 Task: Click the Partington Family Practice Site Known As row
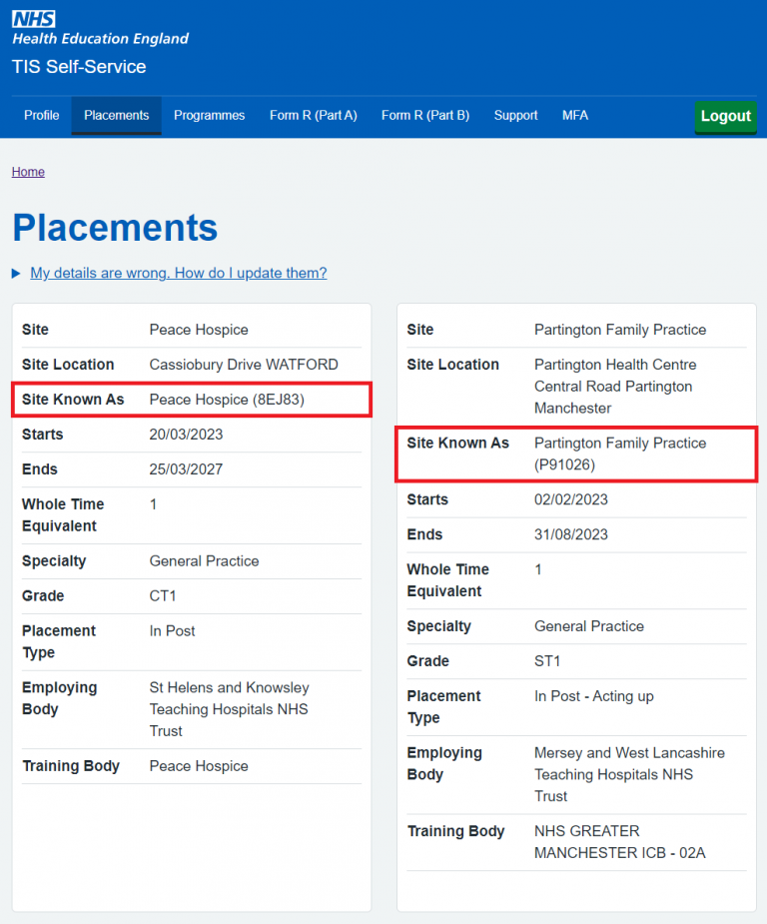576,454
